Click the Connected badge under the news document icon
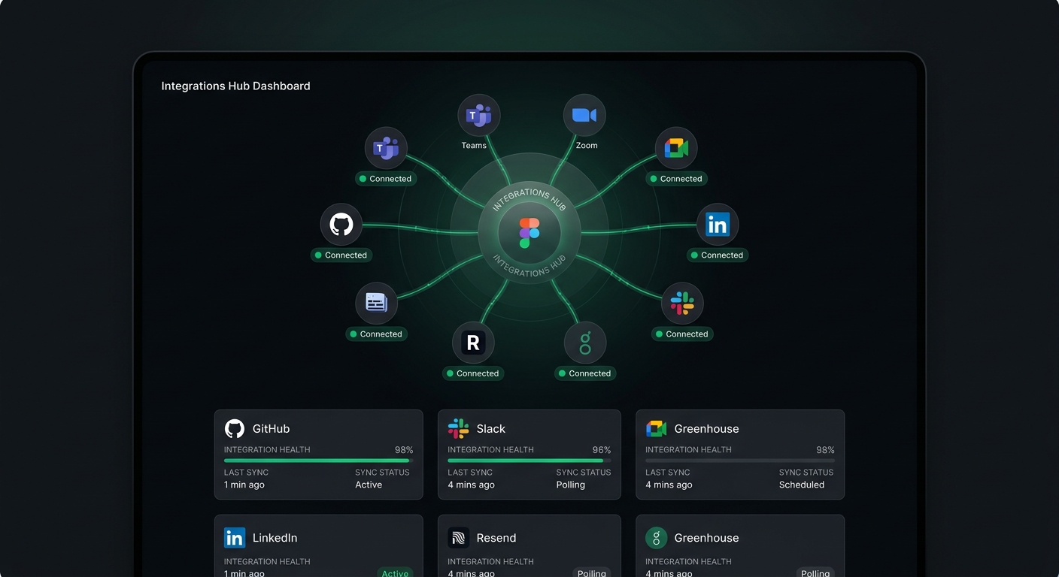Viewport: 1059px width, 577px height. [376, 334]
